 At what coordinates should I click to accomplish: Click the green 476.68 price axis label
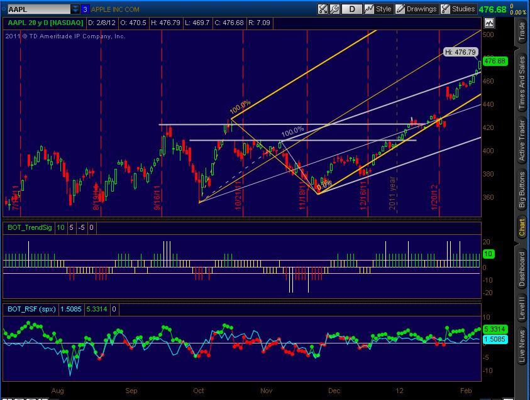click(x=495, y=61)
